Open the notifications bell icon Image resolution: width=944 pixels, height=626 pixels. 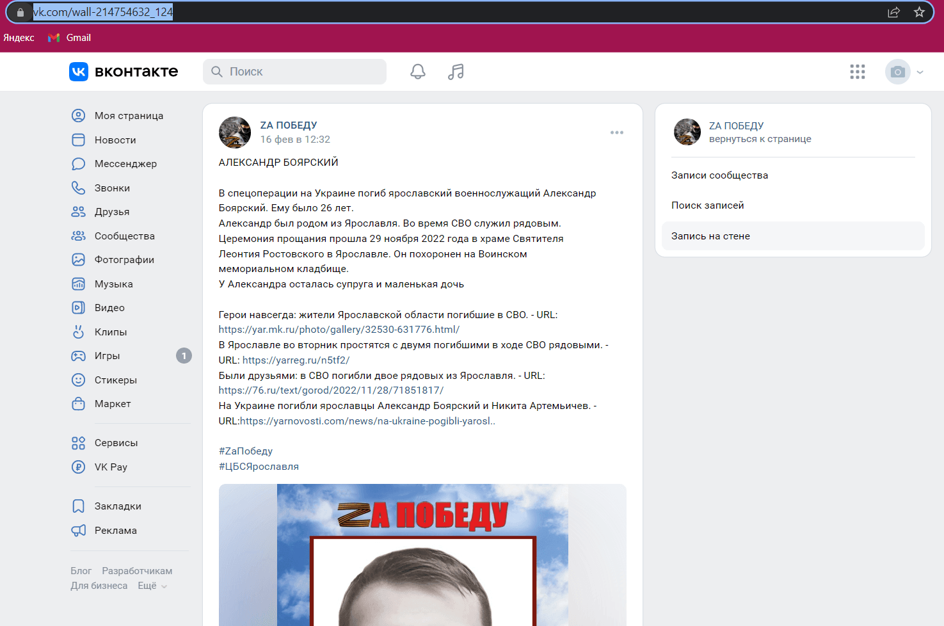(x=417, y=72)
